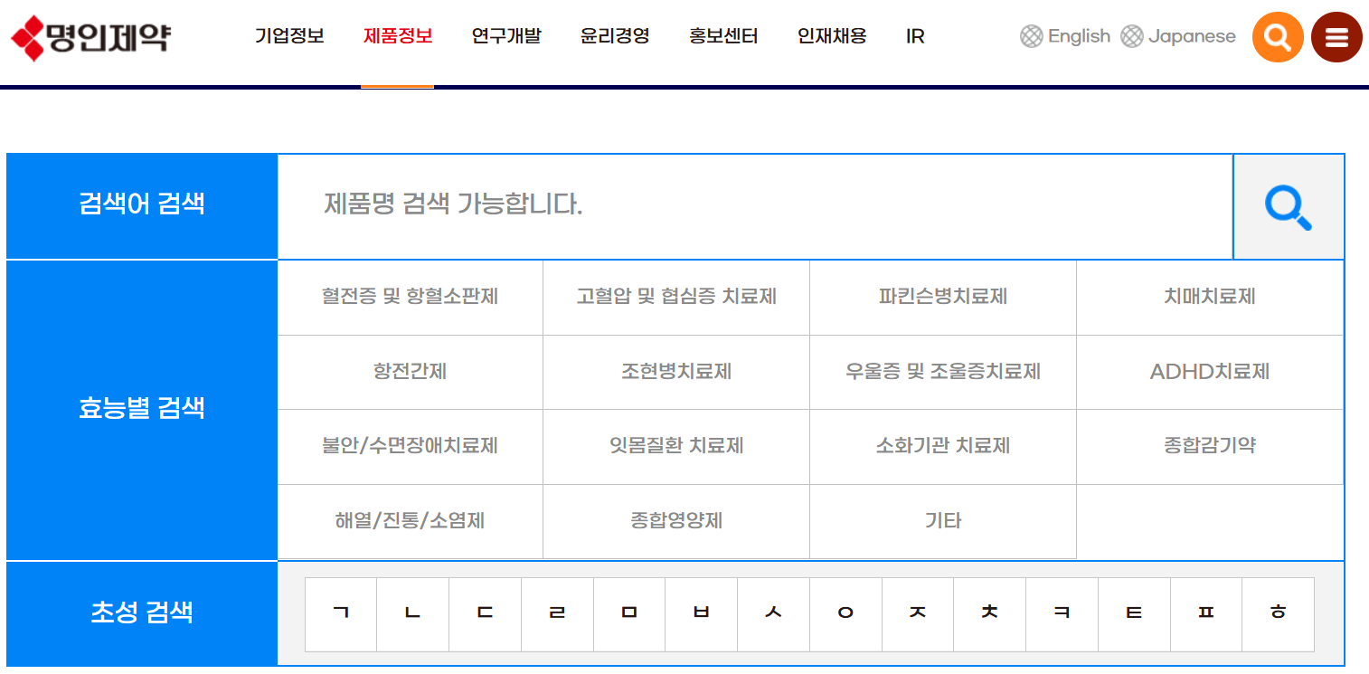Open the IR menu
1369x674 pixels.
[914, 35]
